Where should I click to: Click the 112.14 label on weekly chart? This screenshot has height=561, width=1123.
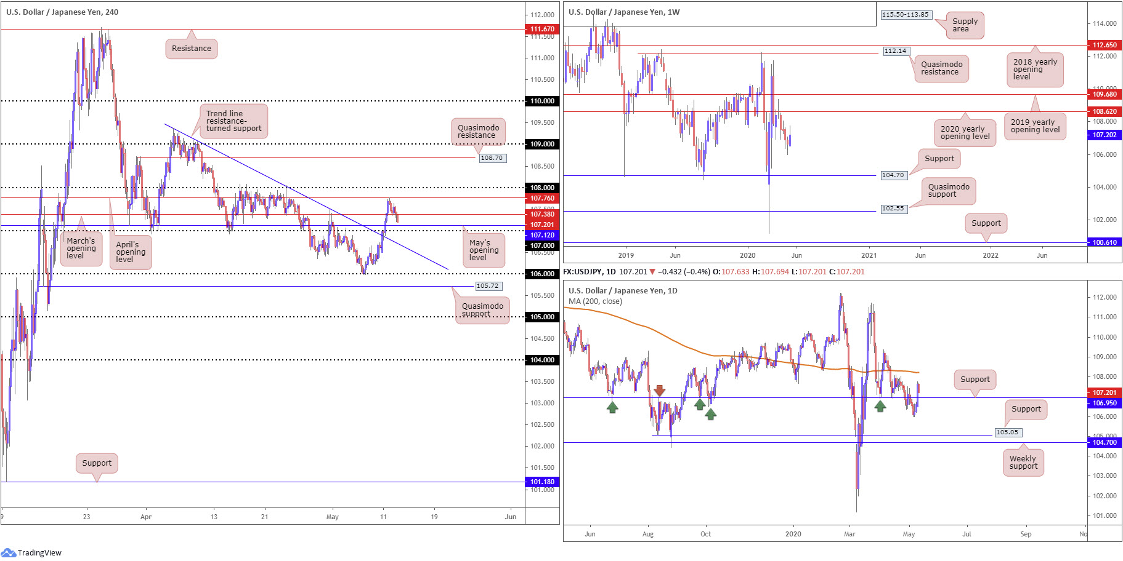pos(896,51)
